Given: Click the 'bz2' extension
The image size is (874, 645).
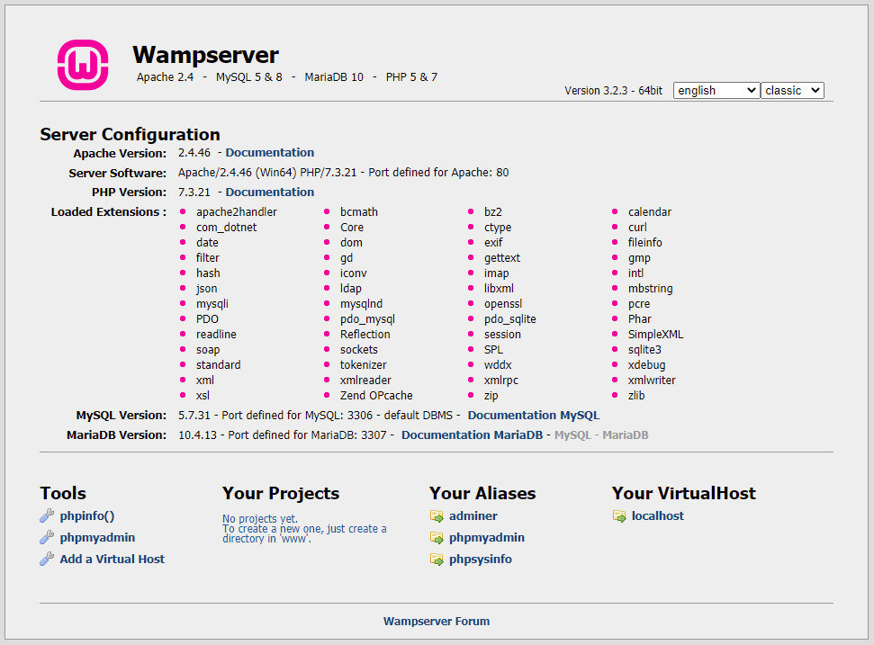Looking at the screenshot, I should coord(493,212).
